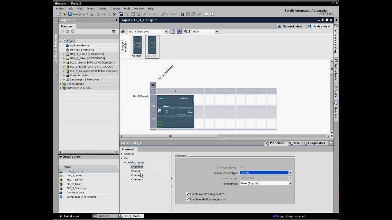Click the Download to device toolbar icon
The image size is (392, 220).
(x=134, y=14)
